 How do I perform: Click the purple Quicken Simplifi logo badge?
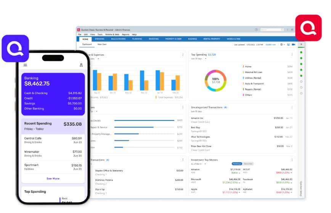tap(15, 49)
